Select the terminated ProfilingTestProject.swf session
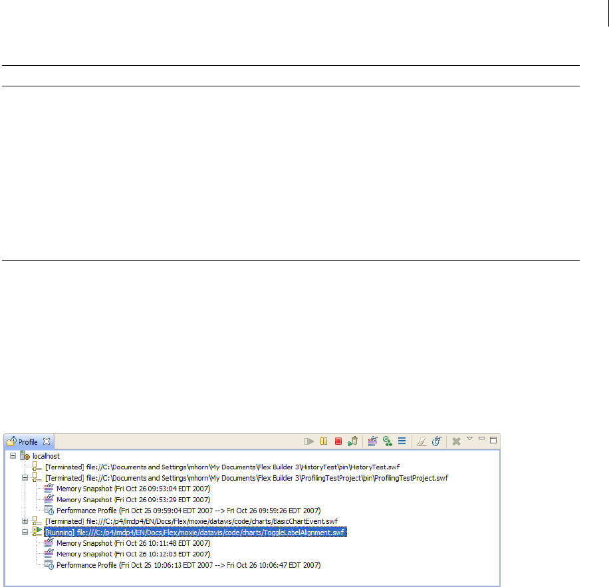The width and height of the screenshot is (609, 587). pos(247,478)
